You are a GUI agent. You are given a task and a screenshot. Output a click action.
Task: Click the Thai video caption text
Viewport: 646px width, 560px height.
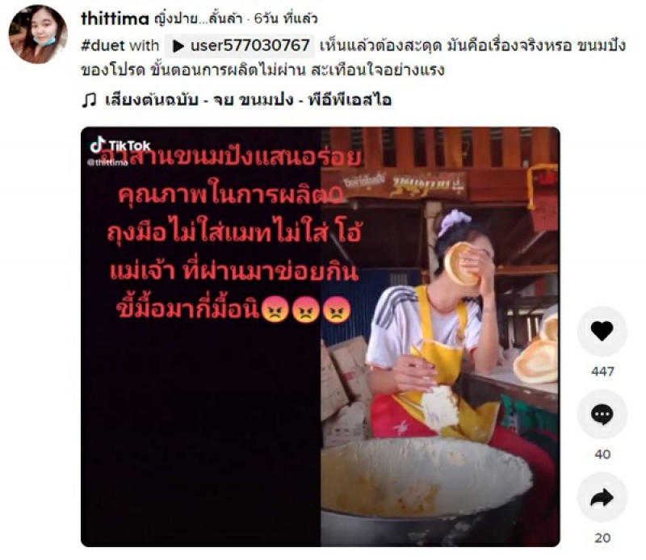(354, 57)
